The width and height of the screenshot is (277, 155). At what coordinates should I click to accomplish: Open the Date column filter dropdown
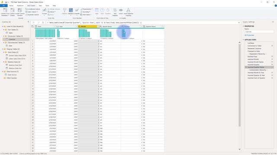[x=55, y=27]
